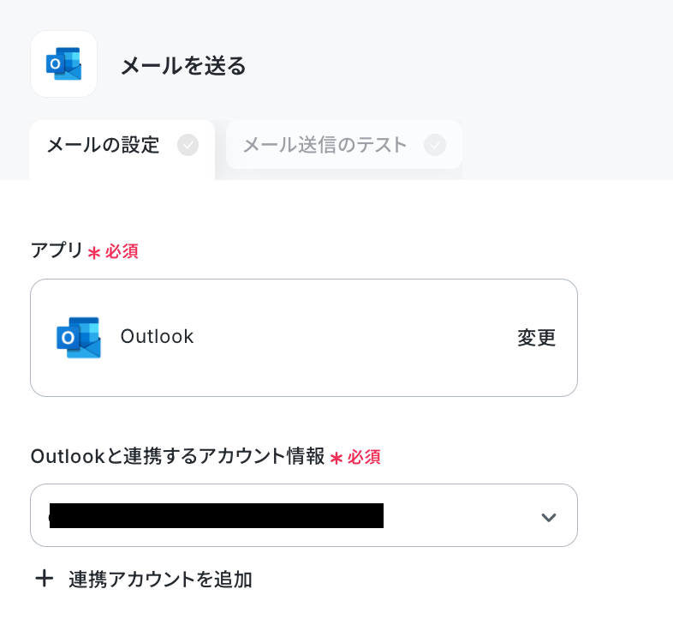Click the Outlookと連携するアカウント情報 label
The height and width of the screenshot is (619, 673).
177,456
